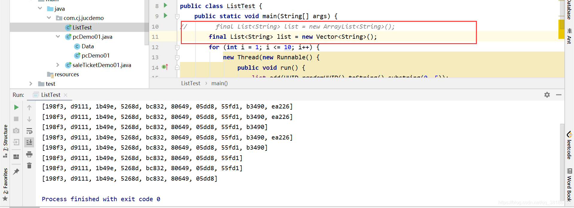
Task: Toggle scroll to end in console
Action: (29, 142)
